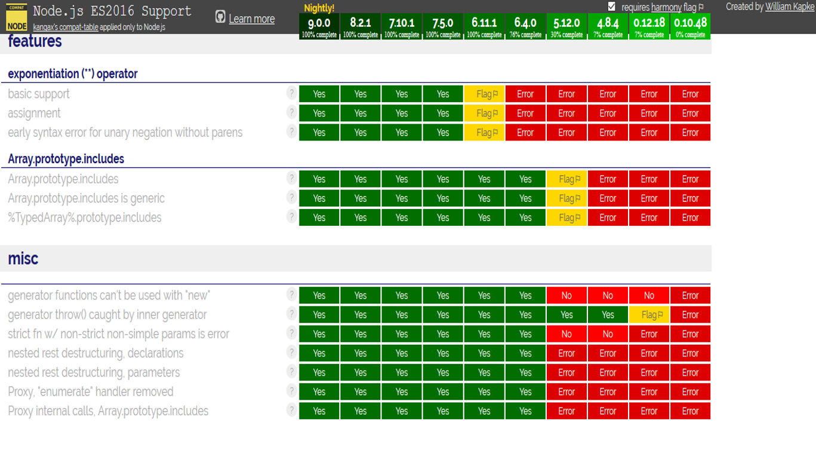Image resolution: width=816 pixels, height=457 pixels.
Task: Click Flag cell in assignment row
Action: (484, 113)
